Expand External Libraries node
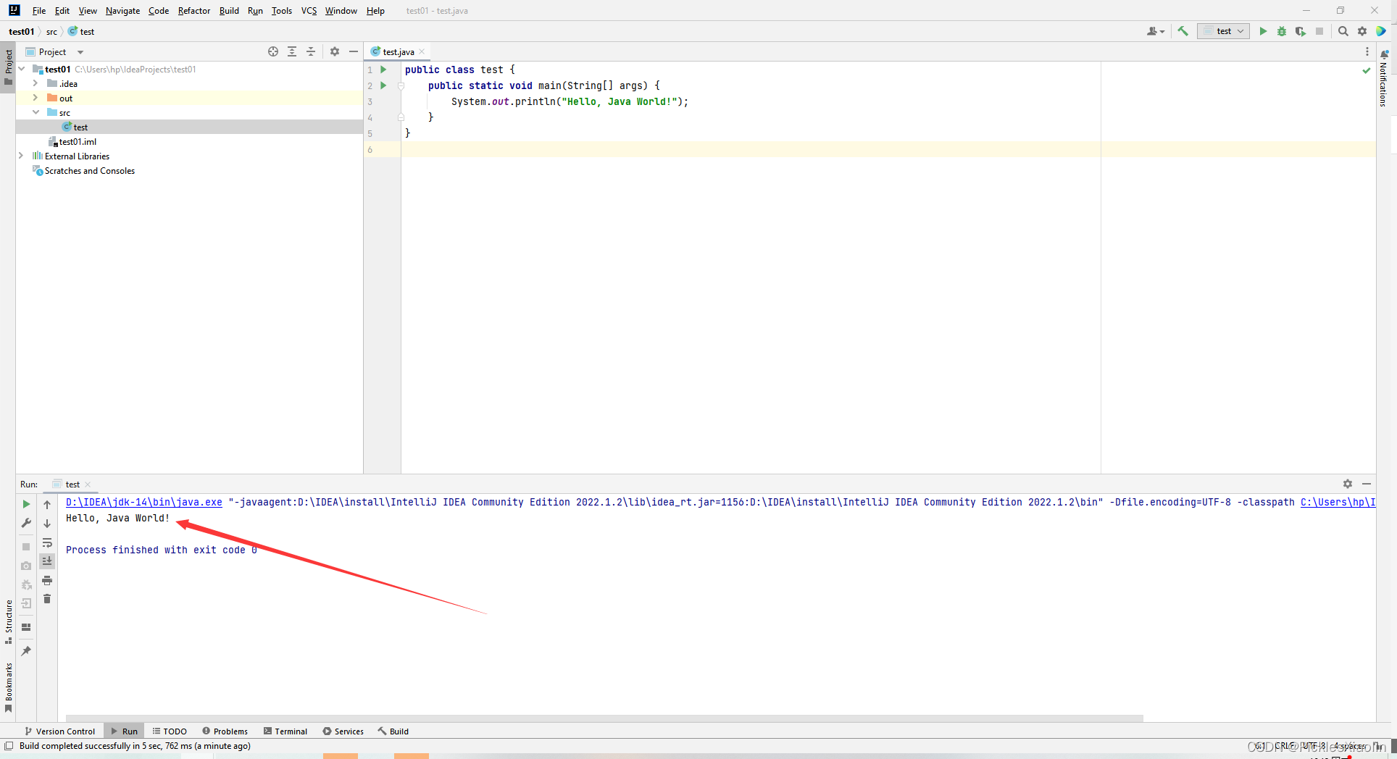Viewport: 1397px width, 759px height. point(21,156)
